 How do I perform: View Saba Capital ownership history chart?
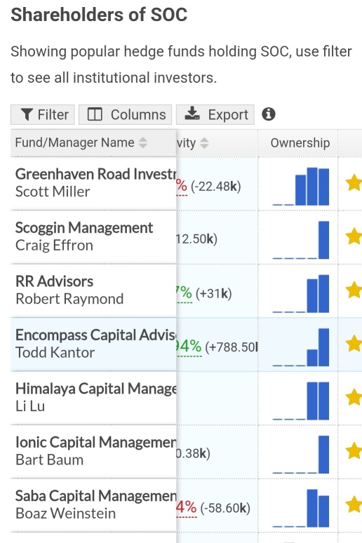301,509
